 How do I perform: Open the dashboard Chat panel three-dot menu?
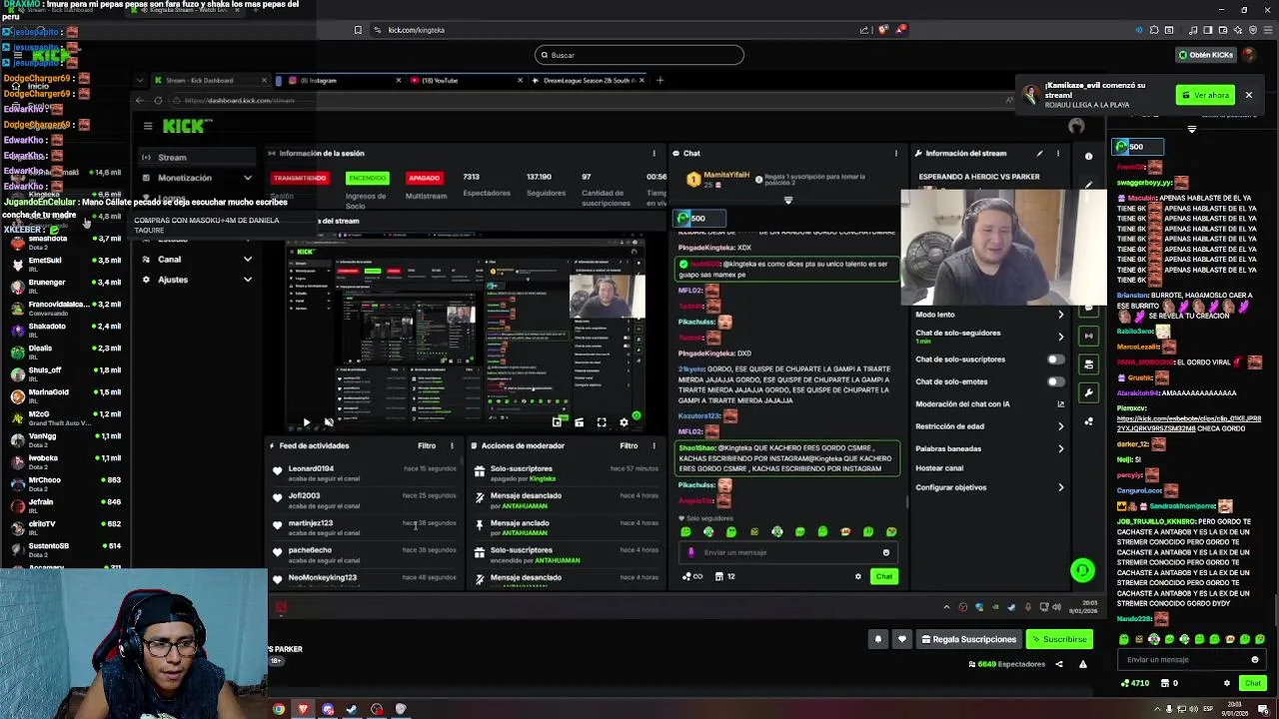click(x=895, y=153)
